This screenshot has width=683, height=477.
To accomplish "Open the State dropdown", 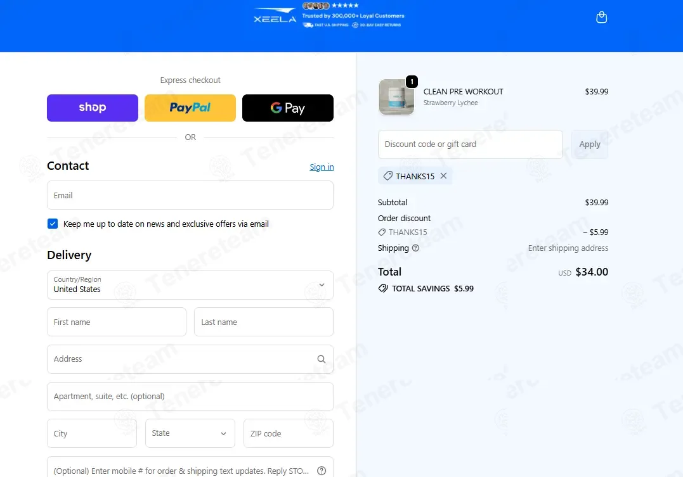I will [190, 433].
